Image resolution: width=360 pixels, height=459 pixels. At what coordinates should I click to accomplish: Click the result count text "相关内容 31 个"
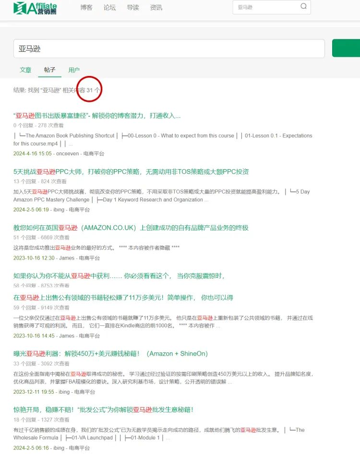tap(81, 90)
